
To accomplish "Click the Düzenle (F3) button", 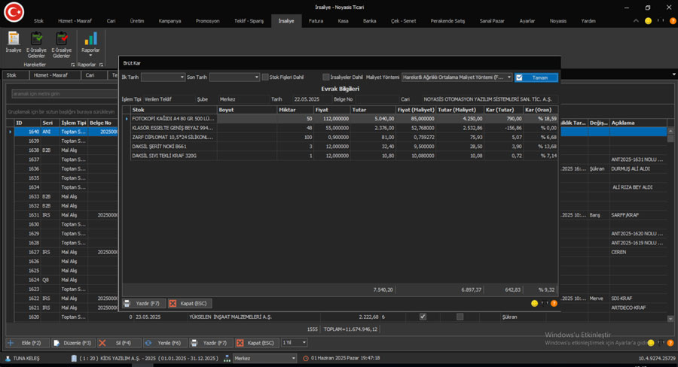I will [x=74, y=343].
